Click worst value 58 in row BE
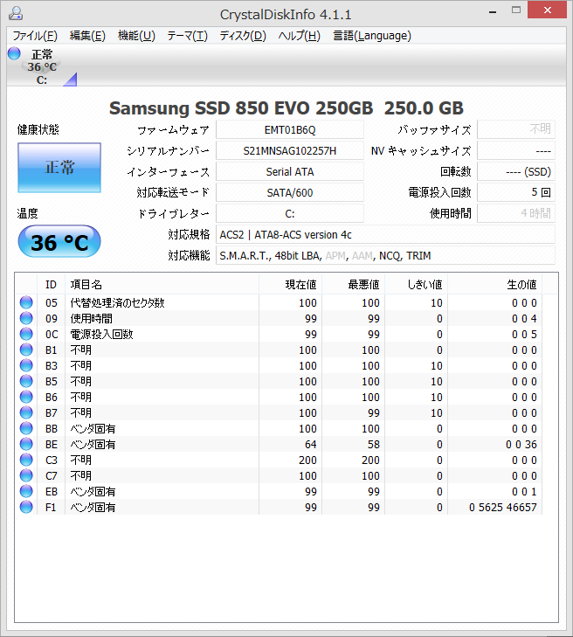Screen dimensions: 573x637 tap(374, 445)
